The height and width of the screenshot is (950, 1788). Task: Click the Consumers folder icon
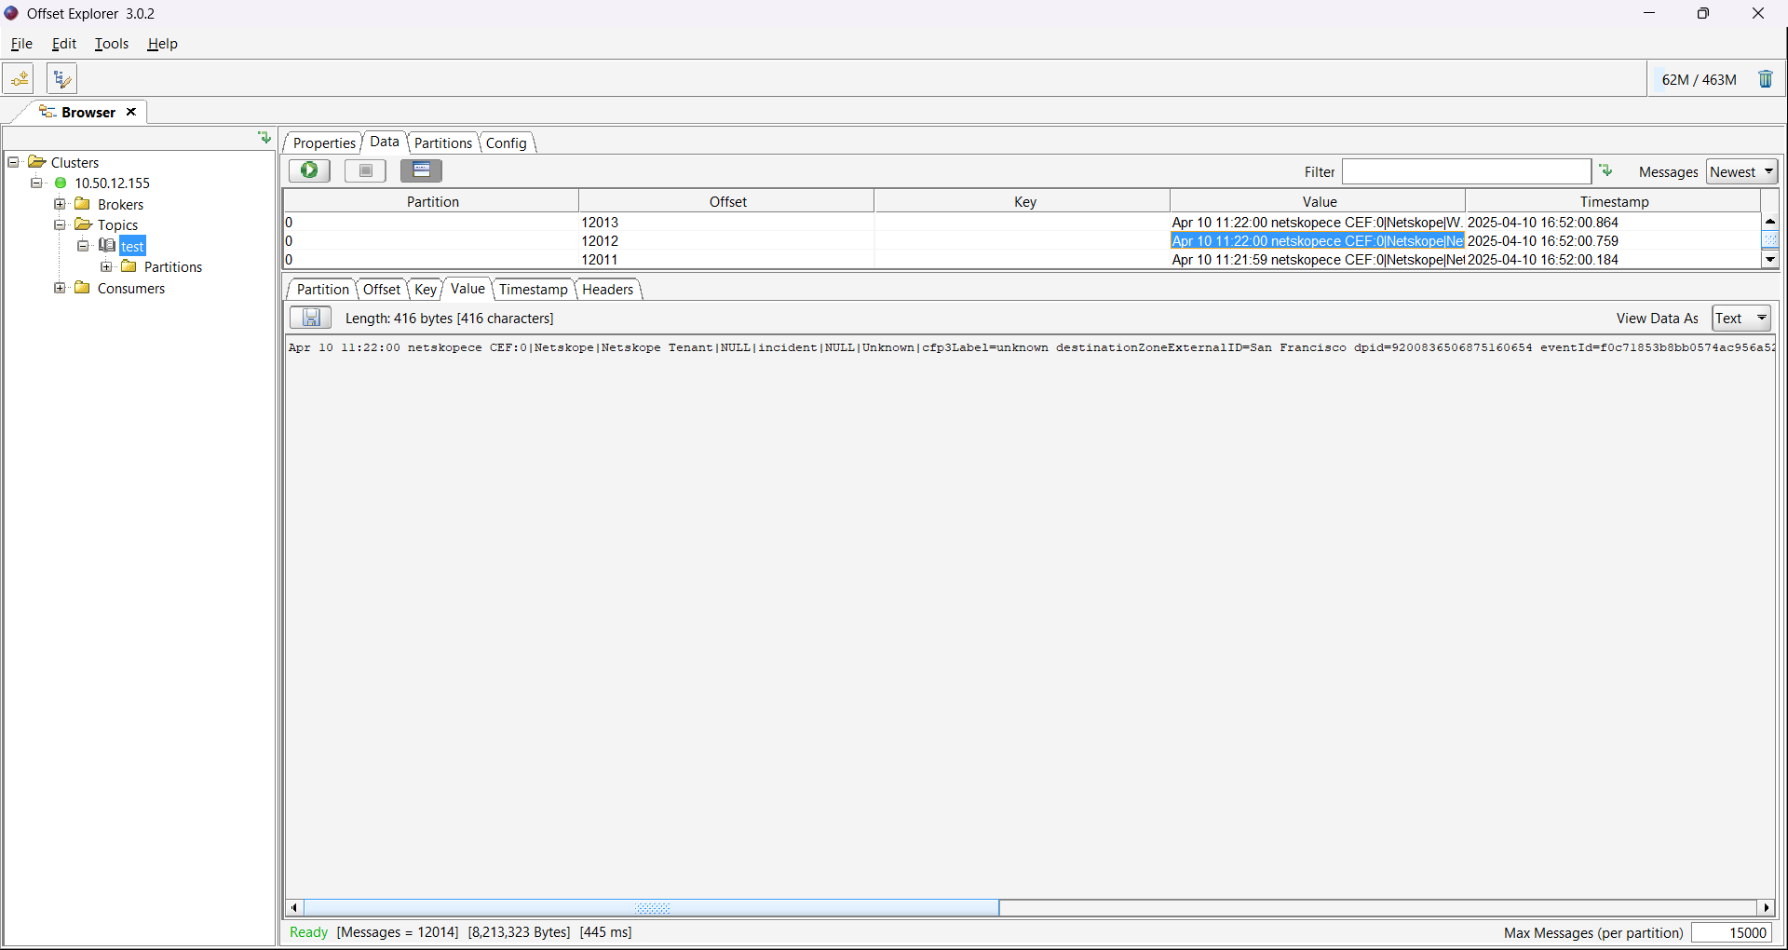pyautogui.click(x=82, y=288)
